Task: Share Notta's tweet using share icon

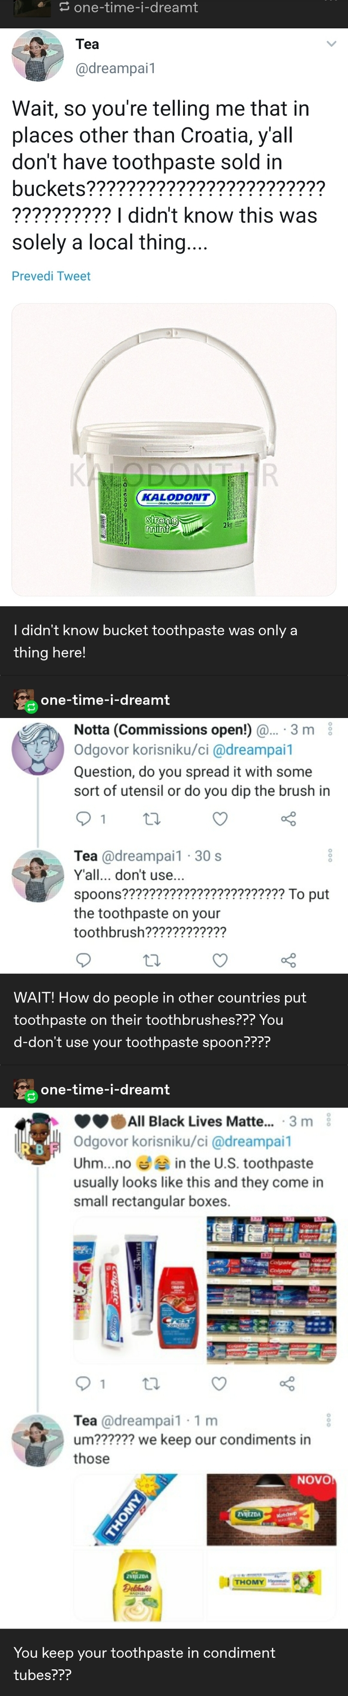Action: [x=289, y=819]
